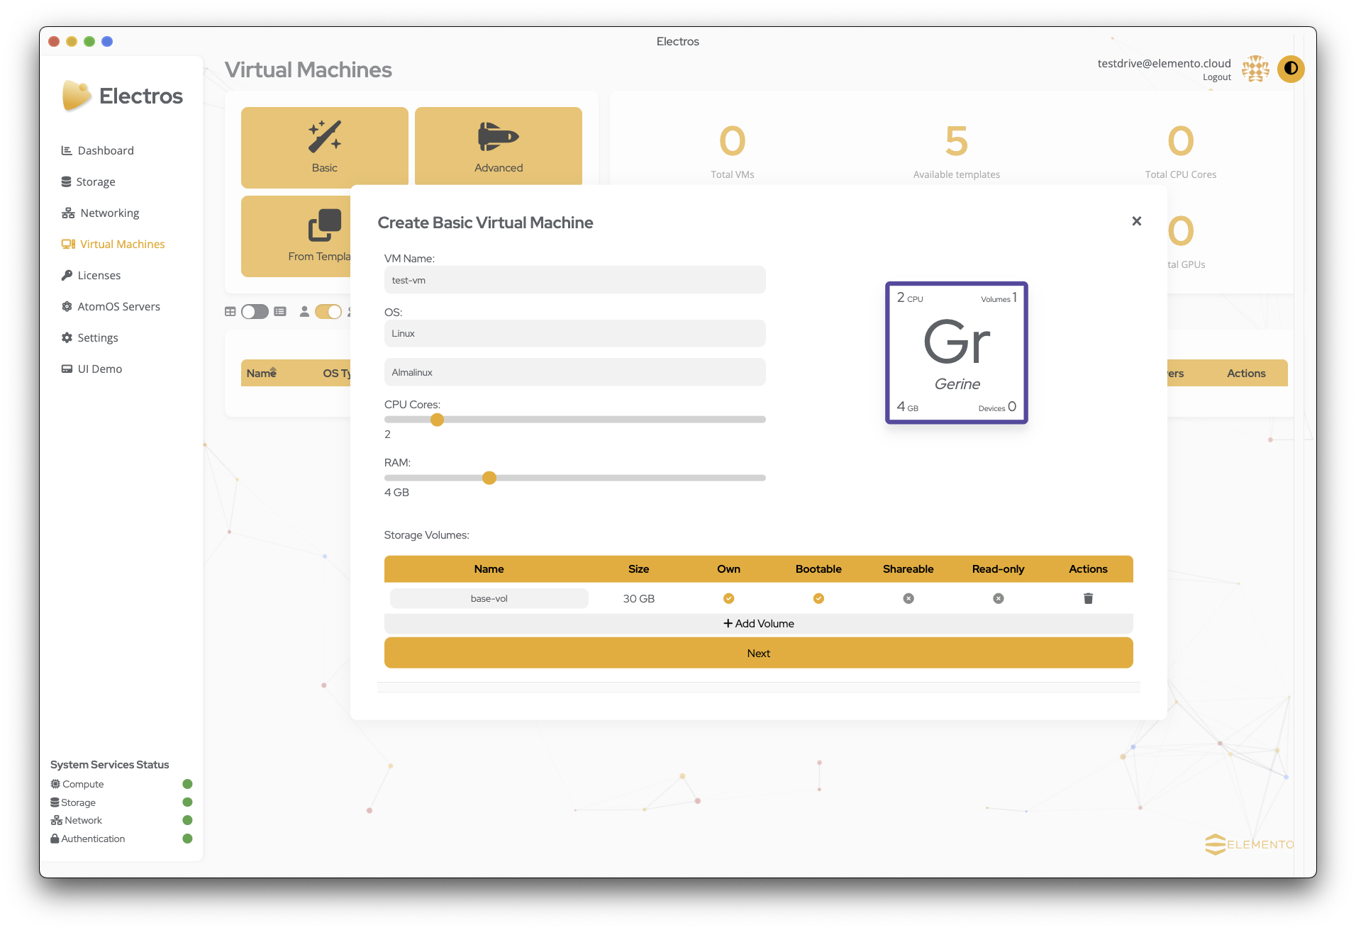Click the UI Demo card icon
Image resolution: width=1356 pixels, height=930 pixels.
(x=67, y=369)
